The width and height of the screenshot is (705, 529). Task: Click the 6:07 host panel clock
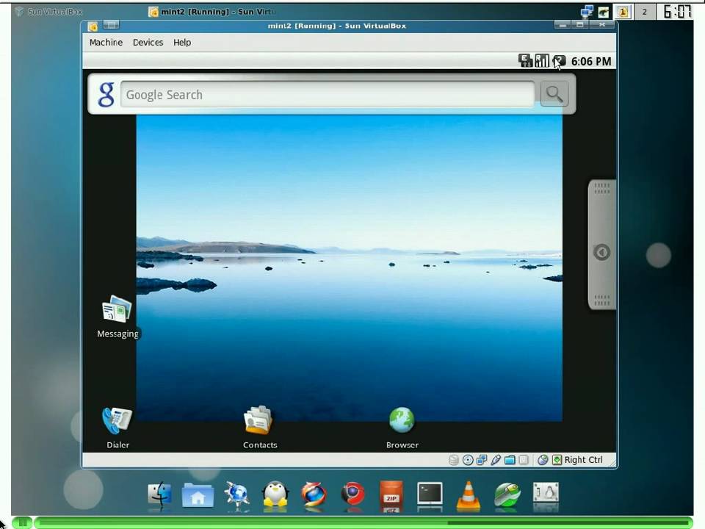click(x=676, y=12)
